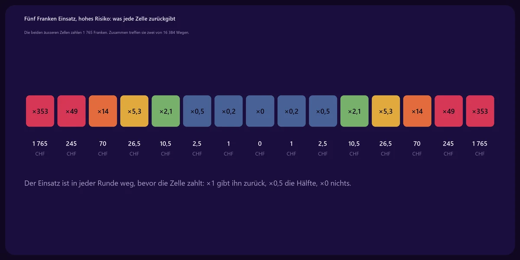Click the leftmost ×353 red cell

[x=40, y=111]
